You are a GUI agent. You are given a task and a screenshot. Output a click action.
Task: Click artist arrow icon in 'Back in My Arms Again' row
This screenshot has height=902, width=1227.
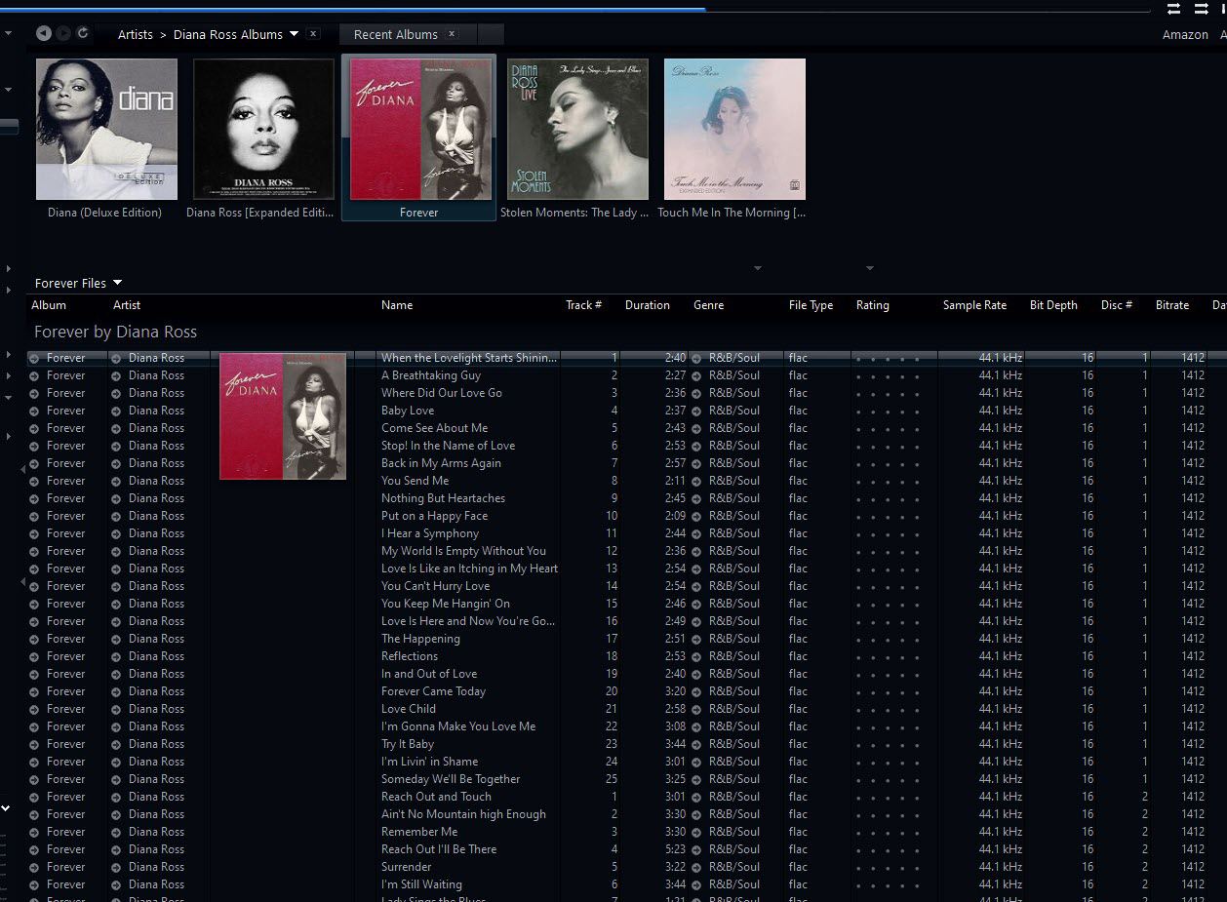[x=116, y=463]
